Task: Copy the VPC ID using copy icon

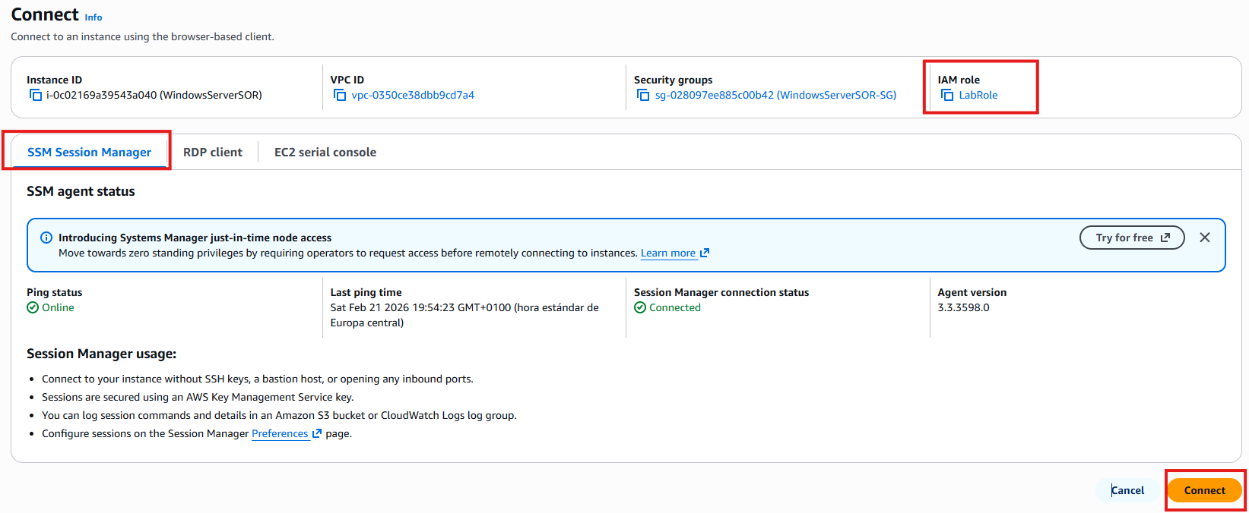Action: [340, 95]
